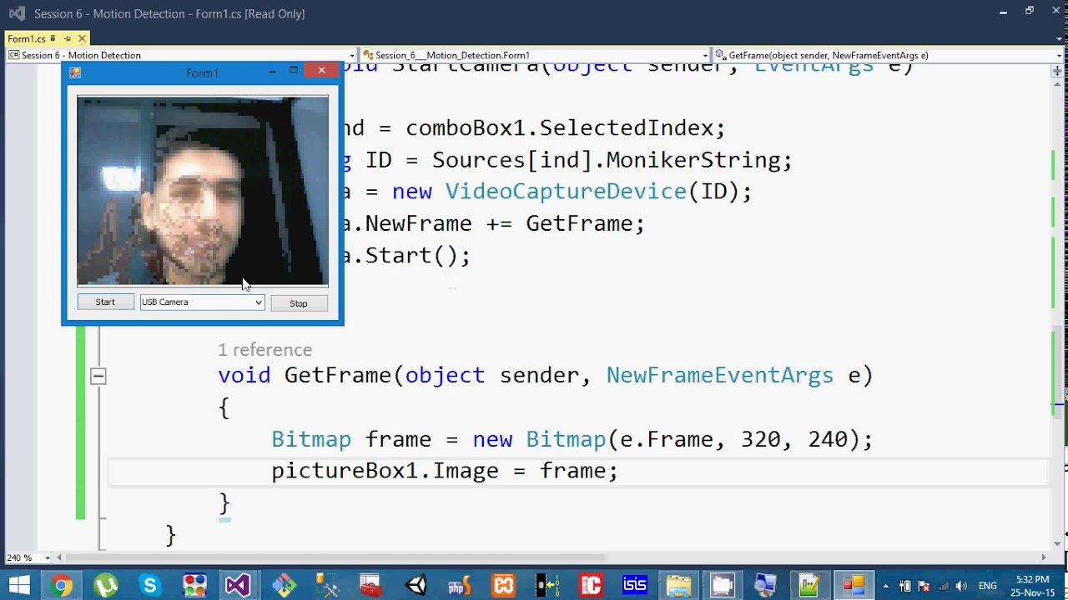Close the Form1.cs editor tab

click(x=82, y=38)
